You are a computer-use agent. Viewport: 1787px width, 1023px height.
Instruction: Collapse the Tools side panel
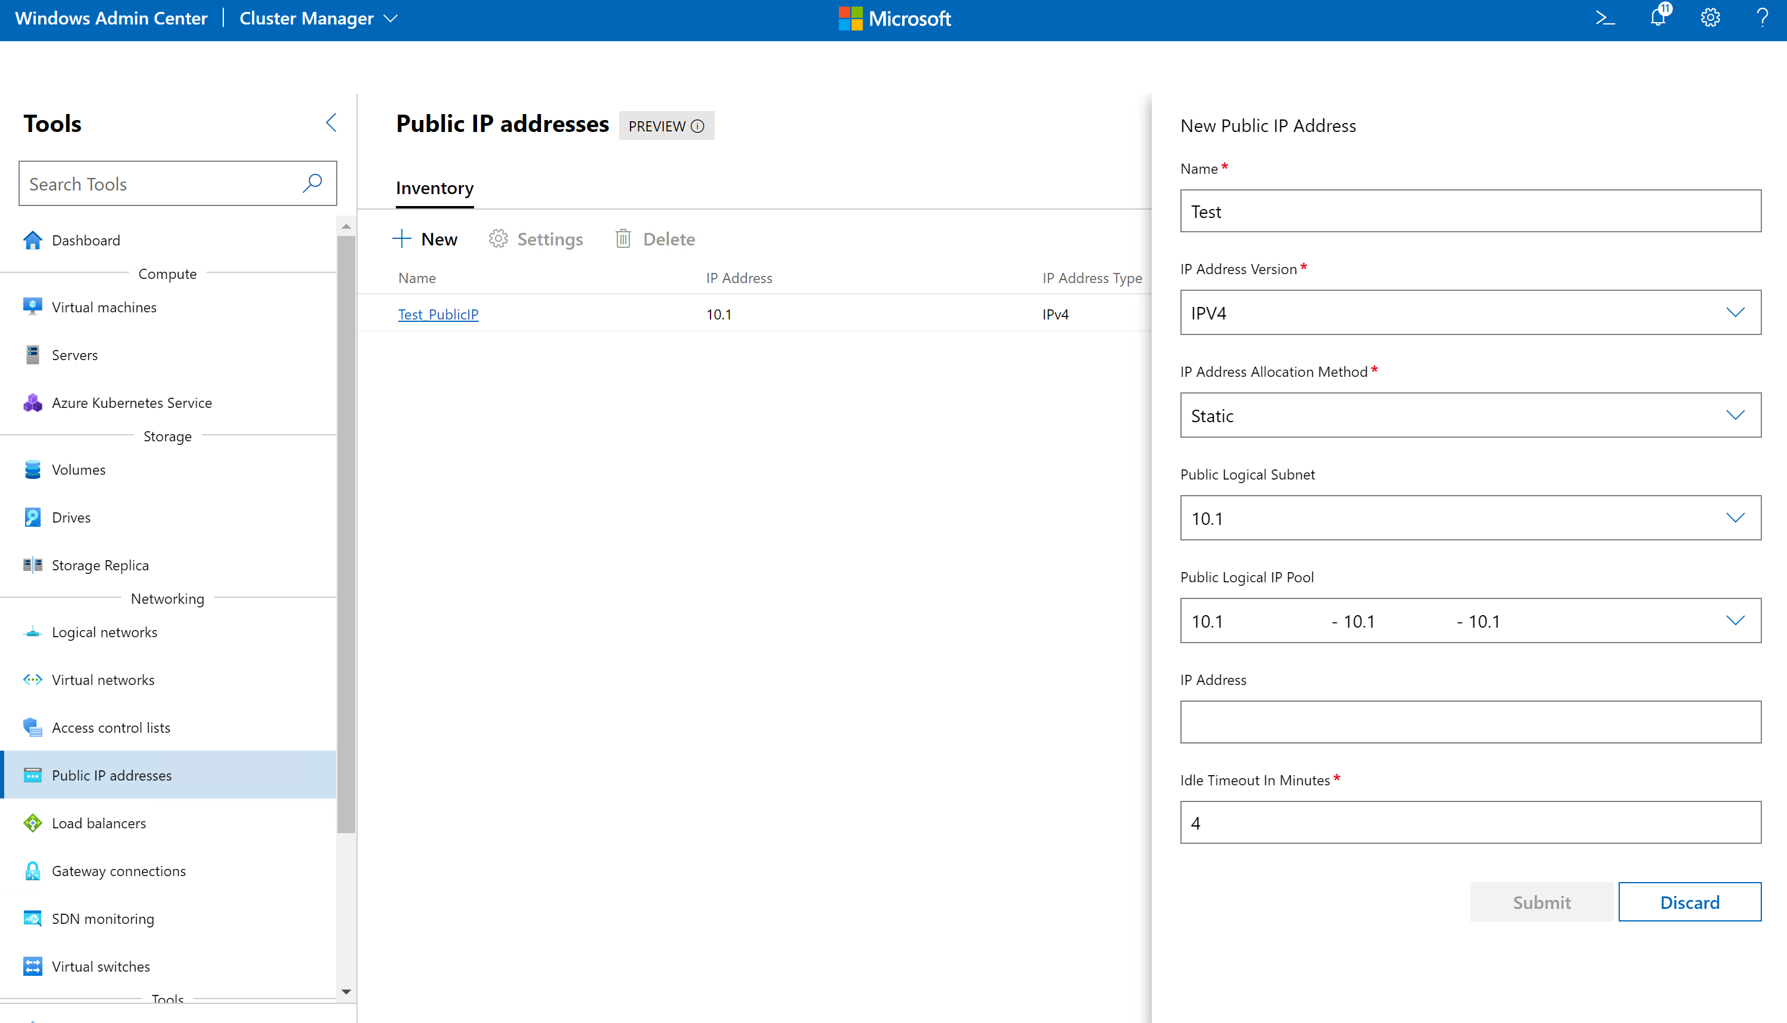[x=331, y=123]
